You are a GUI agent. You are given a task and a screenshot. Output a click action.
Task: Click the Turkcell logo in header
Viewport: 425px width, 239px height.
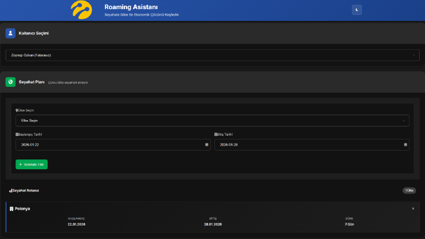pyautogui.click(x=81, y=10)
